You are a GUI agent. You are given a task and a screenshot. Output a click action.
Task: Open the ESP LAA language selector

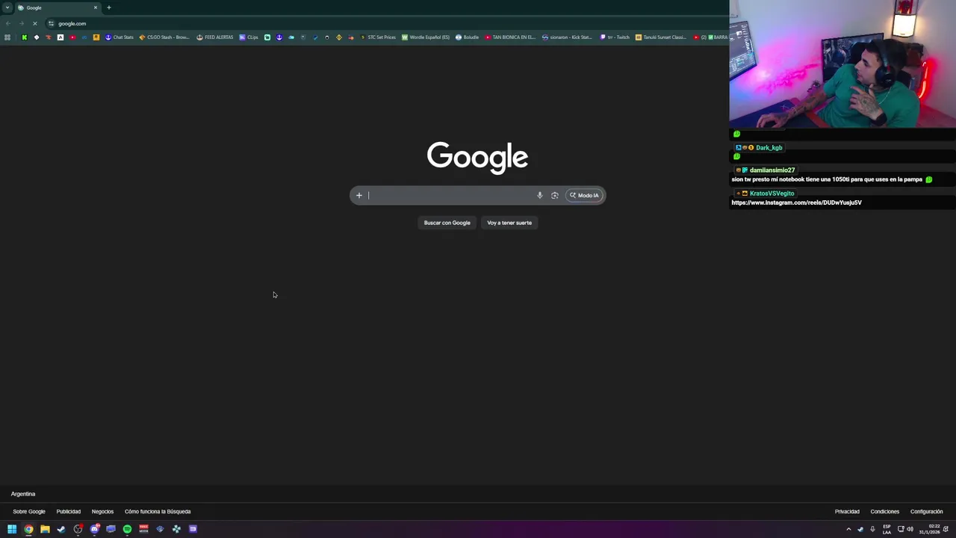click(x=887, y=529)
